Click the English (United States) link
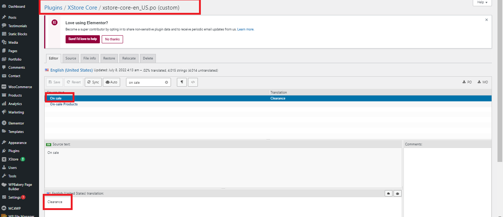 coord(71,70)
